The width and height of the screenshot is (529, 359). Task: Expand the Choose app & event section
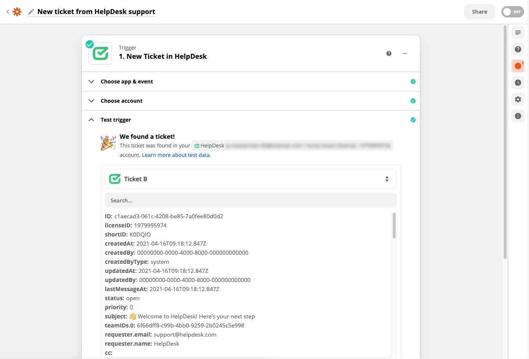[251, 82]
